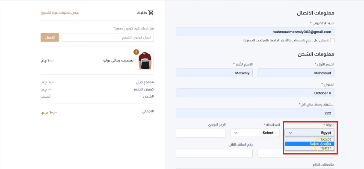364x169 pixels.
Task: Click the quantity badge on the polo shirt
Action: coord(136,52)
